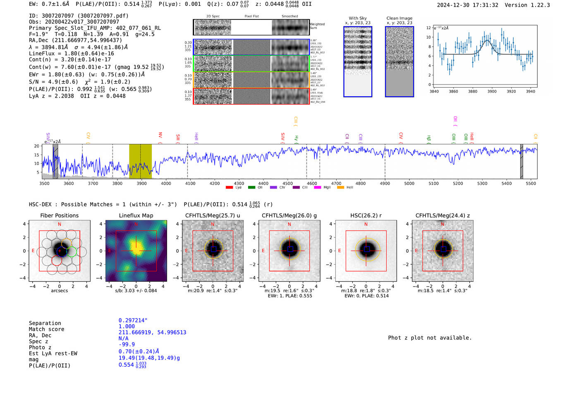
Task: Click the 'S/N = 4.9(±0.6)' value
Action: [53, 82]
